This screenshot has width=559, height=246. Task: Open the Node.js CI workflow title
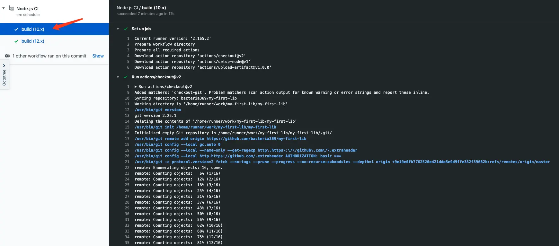(27, 9)
